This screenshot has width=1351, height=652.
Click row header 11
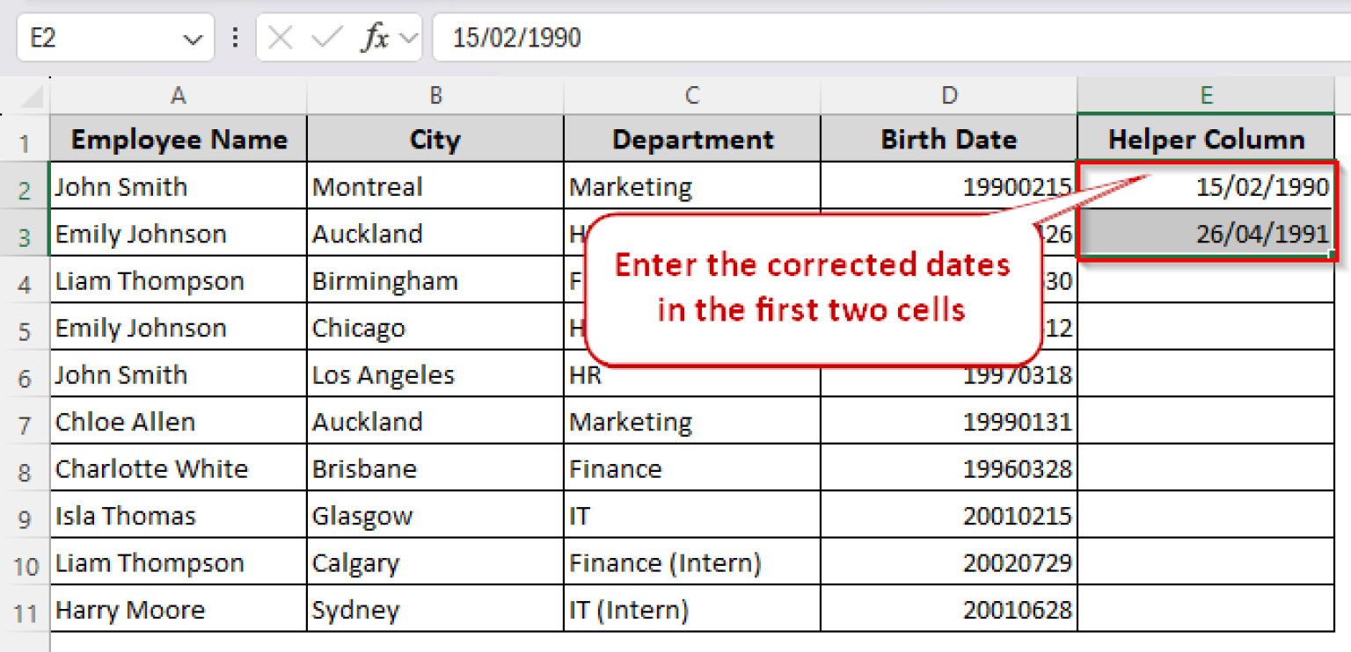[26, 609]
